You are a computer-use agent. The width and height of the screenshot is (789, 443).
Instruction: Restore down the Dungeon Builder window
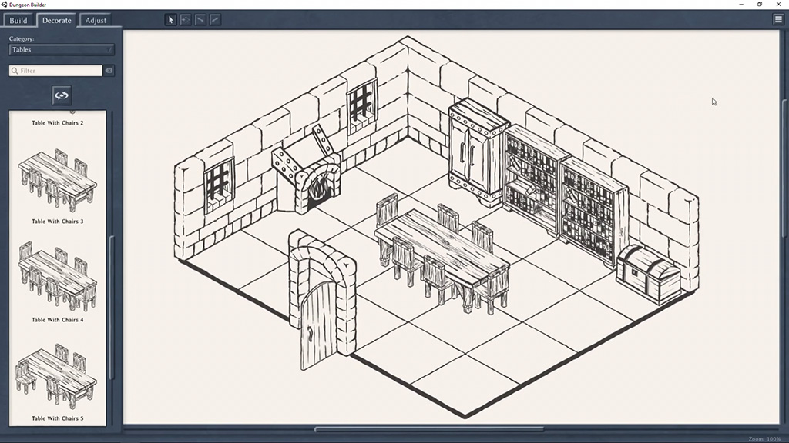760,5
